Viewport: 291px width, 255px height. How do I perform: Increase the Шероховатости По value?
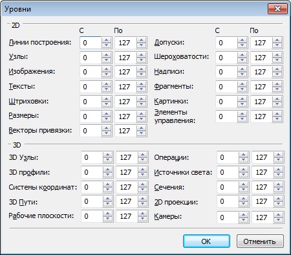click(x=277, y=55)
